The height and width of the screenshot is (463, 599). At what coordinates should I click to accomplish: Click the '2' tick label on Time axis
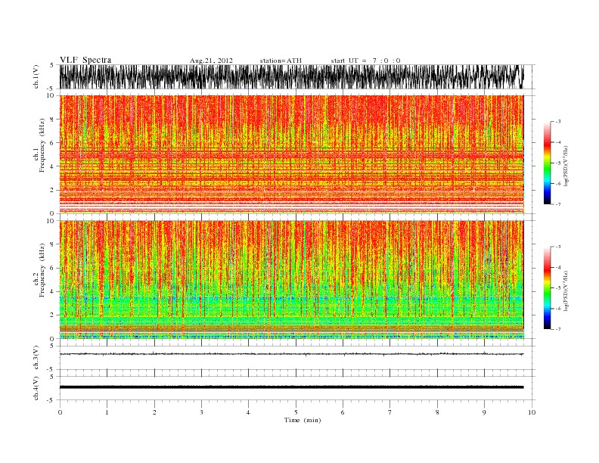coord(154,412)
